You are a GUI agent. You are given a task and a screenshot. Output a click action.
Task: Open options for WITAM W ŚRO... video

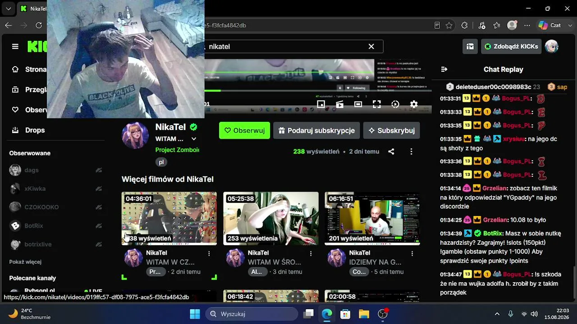point(311,254)
